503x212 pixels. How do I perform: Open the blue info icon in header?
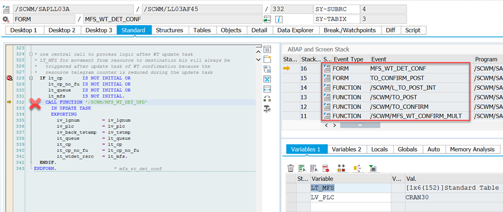[279, 19]
